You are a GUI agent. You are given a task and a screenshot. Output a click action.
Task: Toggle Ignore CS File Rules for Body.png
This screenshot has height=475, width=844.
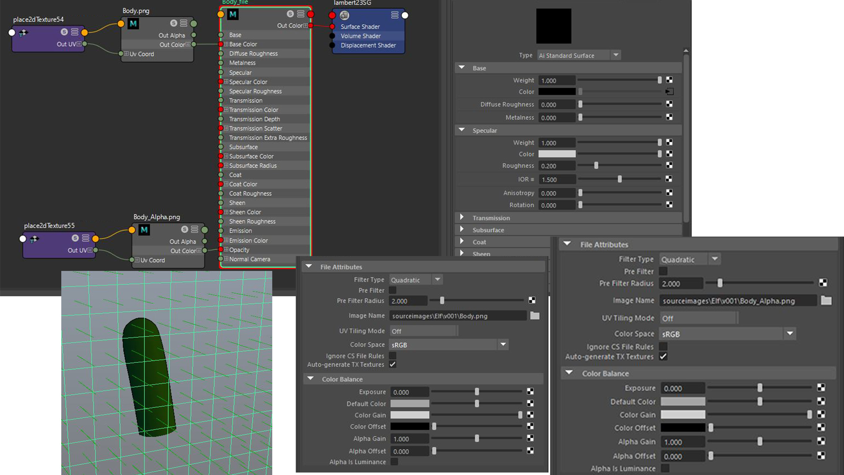(393, 355)
